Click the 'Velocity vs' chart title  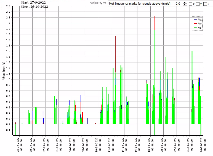(98, 3)
